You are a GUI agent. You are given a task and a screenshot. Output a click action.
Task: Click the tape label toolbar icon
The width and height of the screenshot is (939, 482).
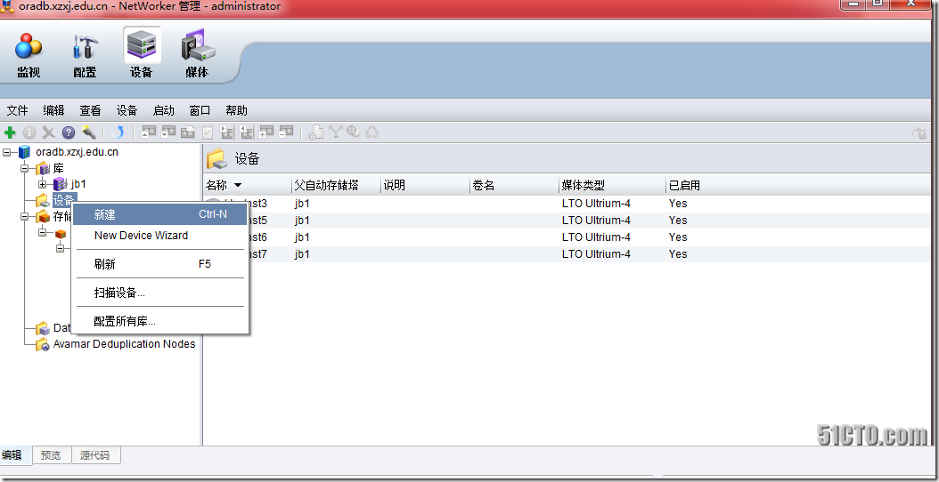click(x=188, y=133)
